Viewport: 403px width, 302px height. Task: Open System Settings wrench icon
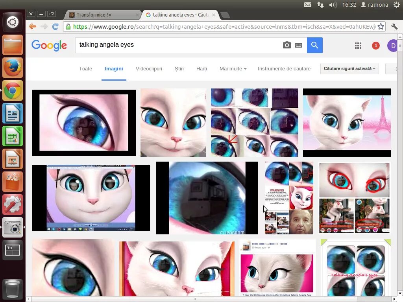point(13,204)
